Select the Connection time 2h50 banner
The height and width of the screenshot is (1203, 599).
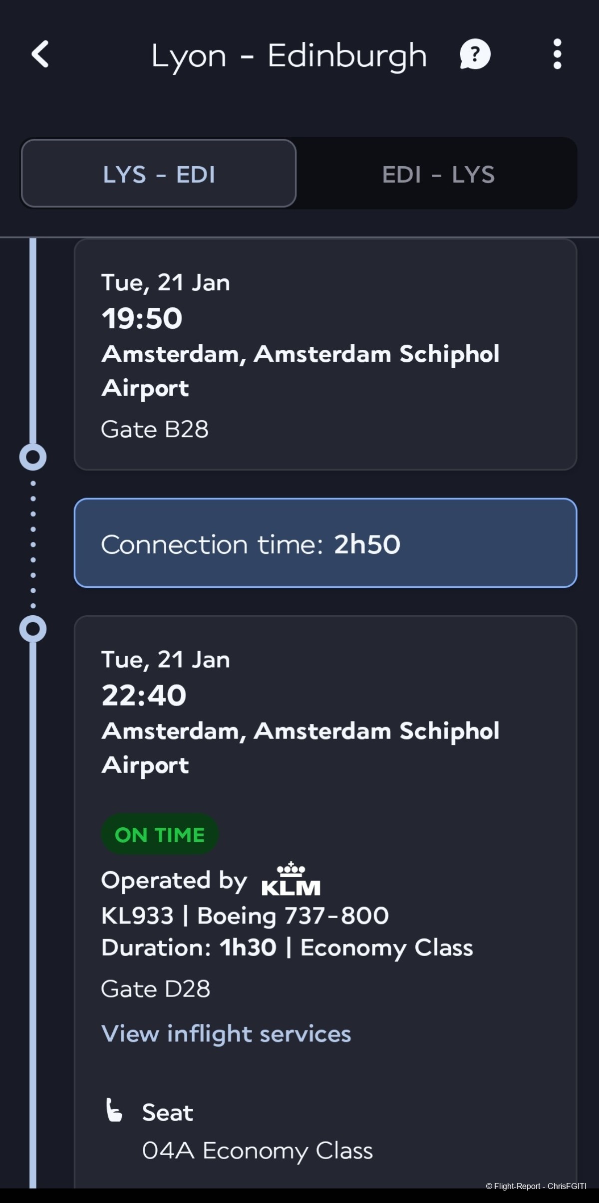click(x=325, y=543)
